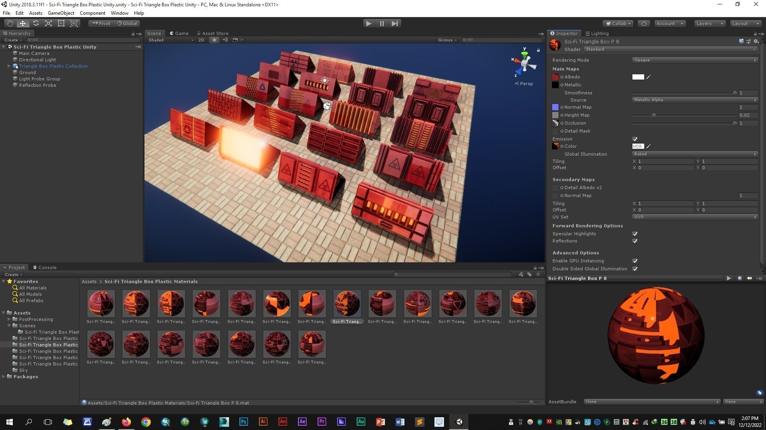Select the Rotate tool

tap(36, 23)
